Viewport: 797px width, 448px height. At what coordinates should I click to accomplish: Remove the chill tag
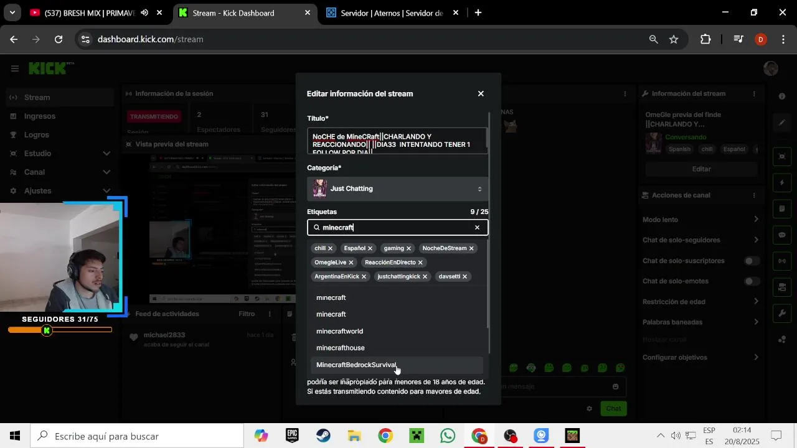pos(331,248)
